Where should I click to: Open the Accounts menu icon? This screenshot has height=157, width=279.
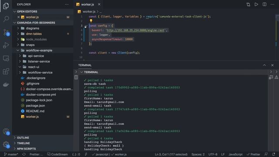point(6,132)
